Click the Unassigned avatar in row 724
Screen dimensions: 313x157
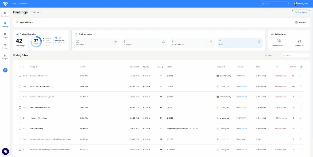[x=218, y=107]
